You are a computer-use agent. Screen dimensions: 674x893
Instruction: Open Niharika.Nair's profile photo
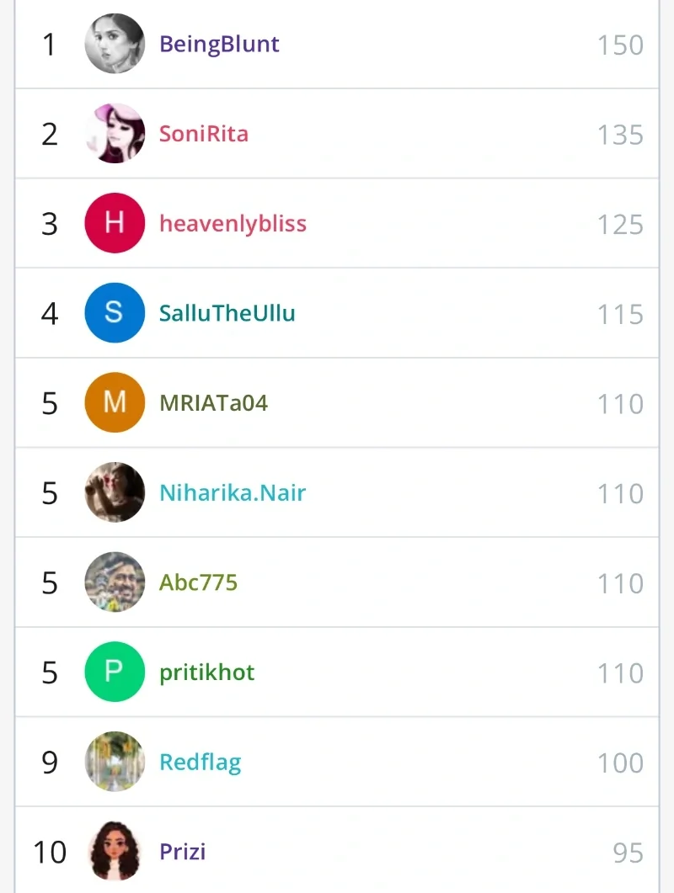click(x=115, y=492)
